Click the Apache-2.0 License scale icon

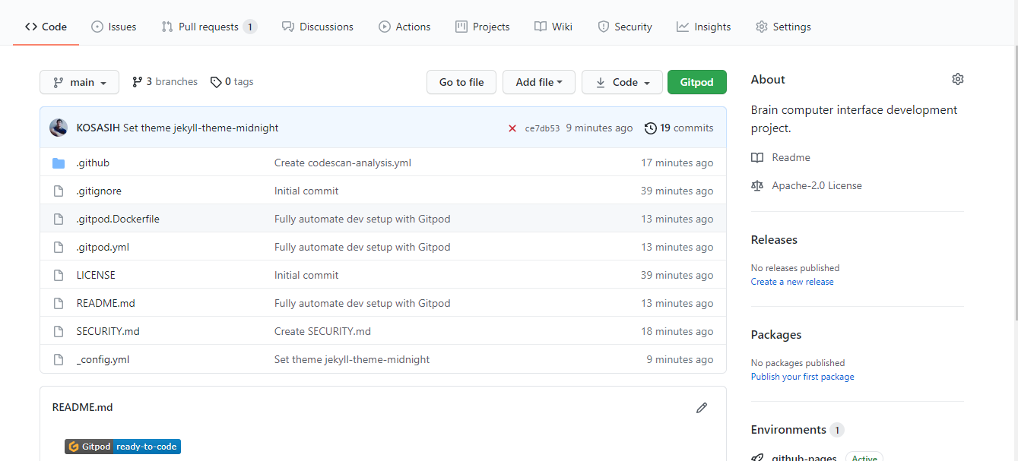coord(756,185)
